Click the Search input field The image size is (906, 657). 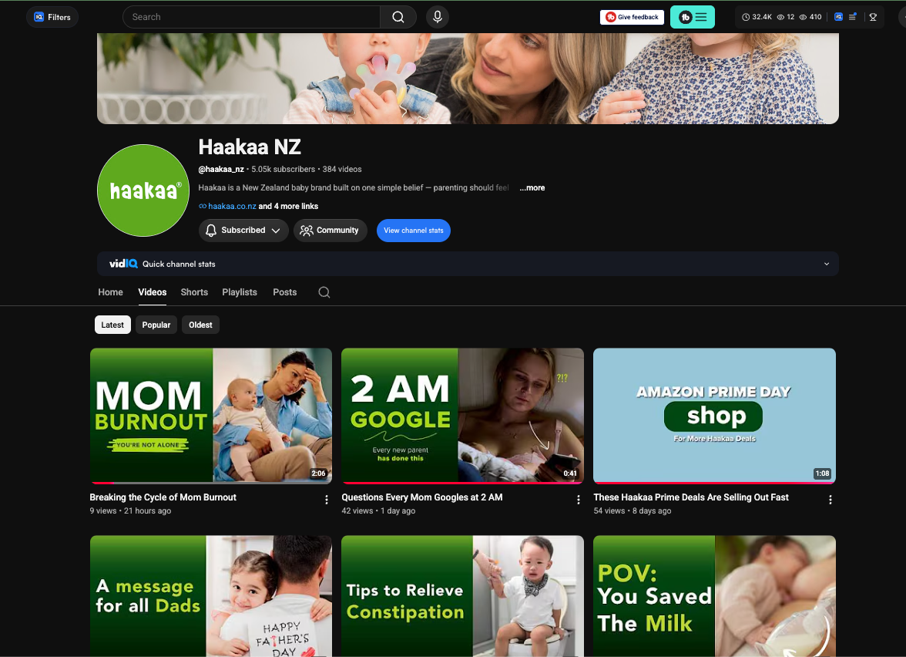[251, 17]
